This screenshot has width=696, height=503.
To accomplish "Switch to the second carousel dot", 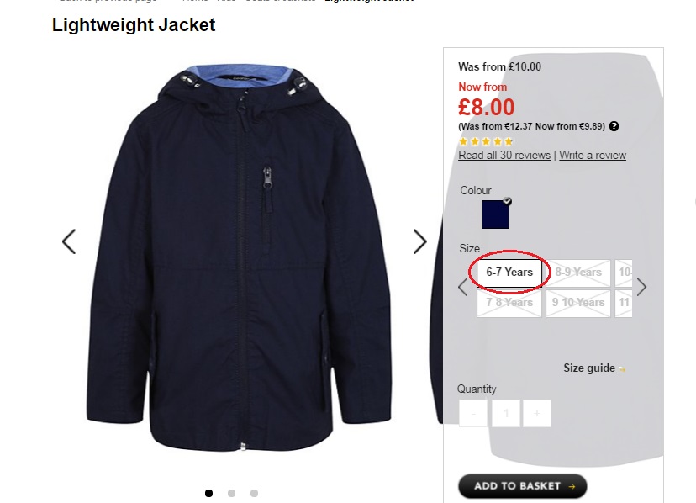I will point(232,494).
